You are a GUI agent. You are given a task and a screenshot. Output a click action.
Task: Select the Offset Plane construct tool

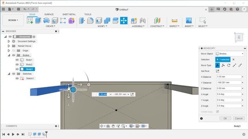click(157, 20)
